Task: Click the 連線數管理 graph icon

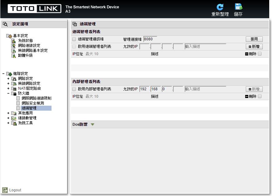Action: (14, 118)
